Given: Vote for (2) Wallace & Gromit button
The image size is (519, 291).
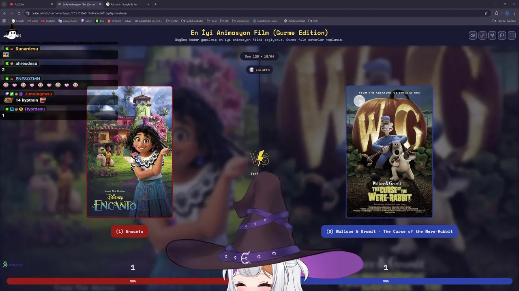Looking at the screenshot, I should [389, 232].
